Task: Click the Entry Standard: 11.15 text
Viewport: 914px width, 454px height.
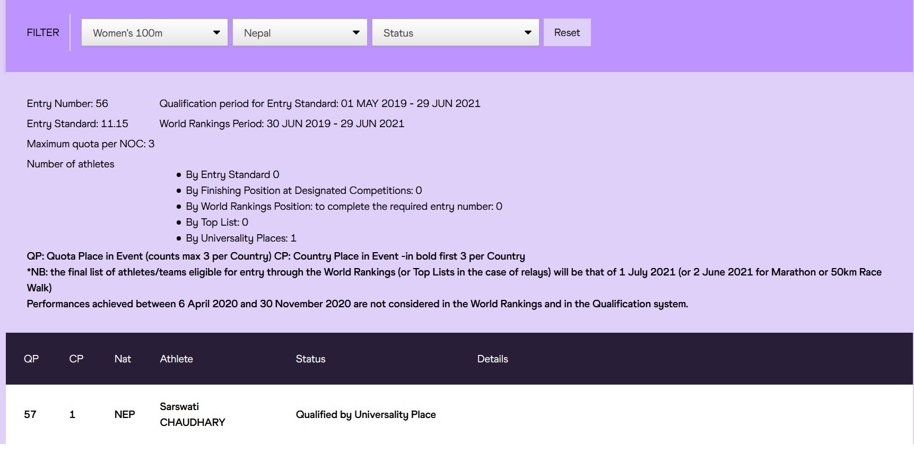Action: (x=77, y=123)
